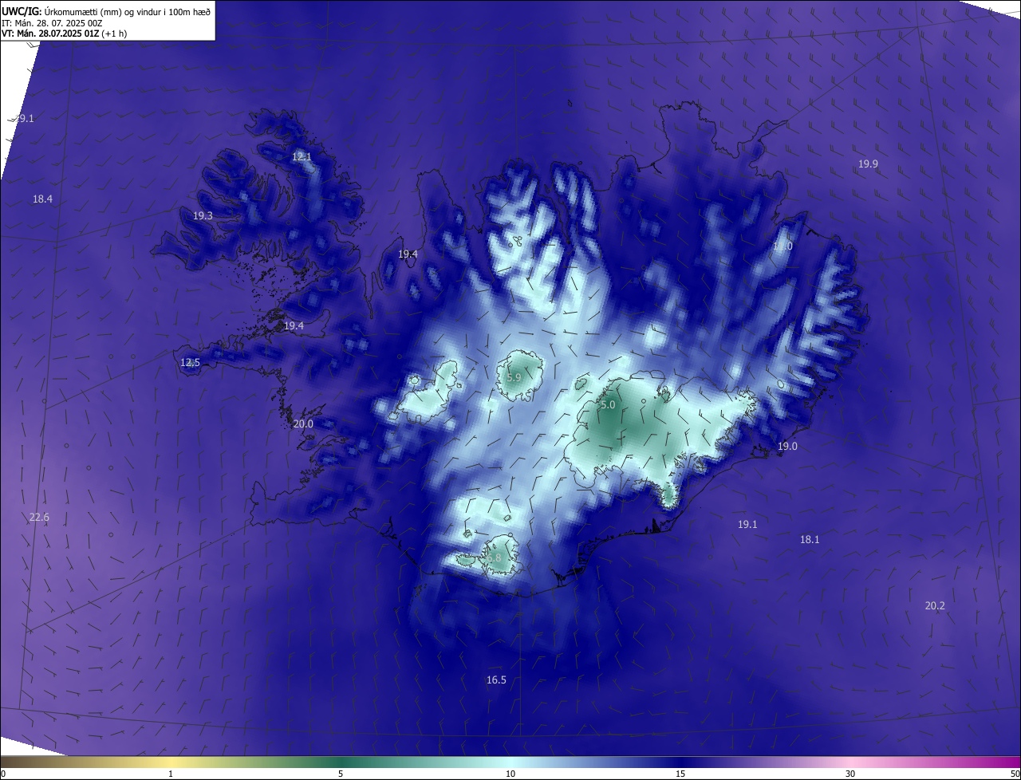This screenshot has width=1021, height=780.
Task: Click the 5.0 value on the large glacier
Action: pyautogui.click(x=608, y=405)
